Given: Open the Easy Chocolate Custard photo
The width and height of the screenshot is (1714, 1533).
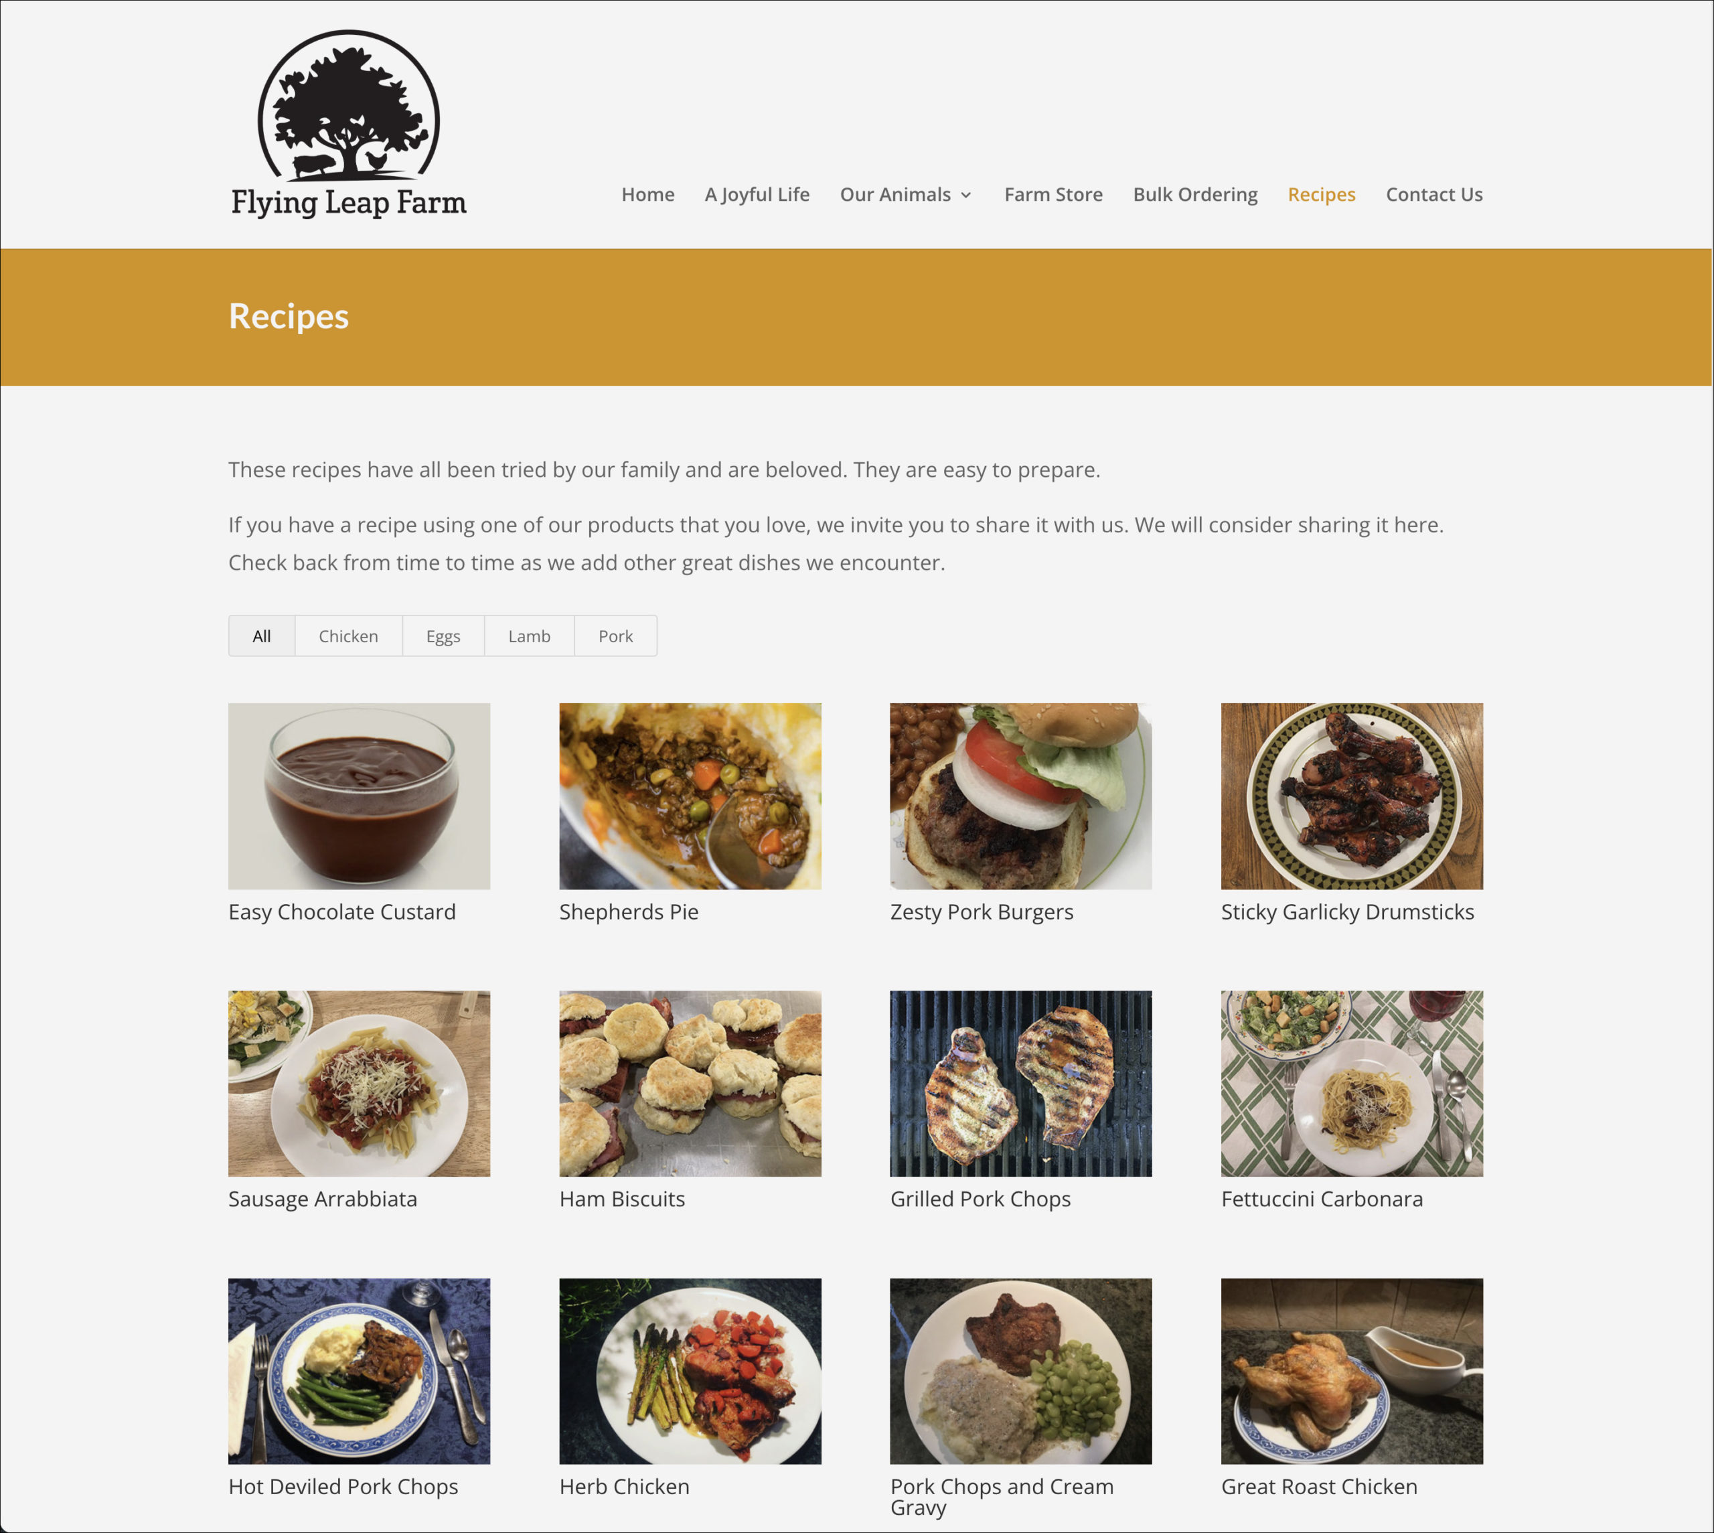Looking at the screenshot, I should [359, 796].
